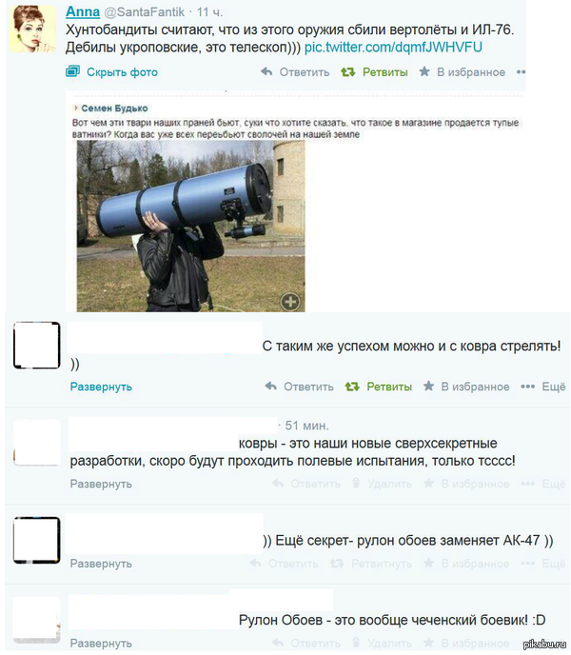This screenshot has width=571, height=655.
Task: Hide photo with Скрыть фото icon
Action: [x=72, y=71]
